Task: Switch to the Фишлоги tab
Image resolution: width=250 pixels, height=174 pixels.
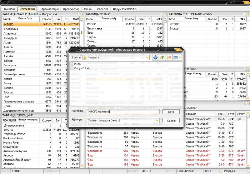Action: click(x=9, y=9)
